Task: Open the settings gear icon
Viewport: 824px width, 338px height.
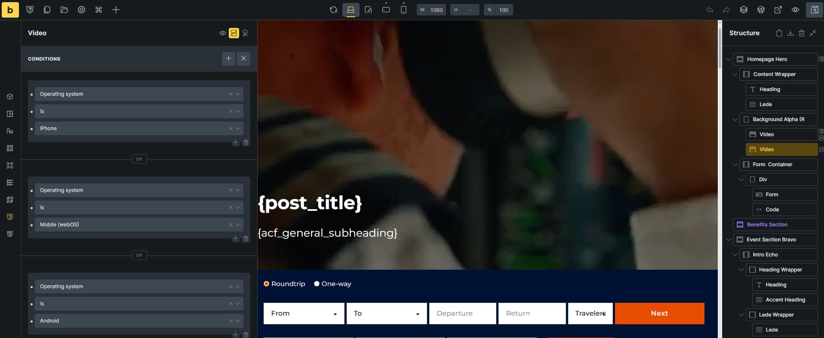Action: [x=81, y=10]
